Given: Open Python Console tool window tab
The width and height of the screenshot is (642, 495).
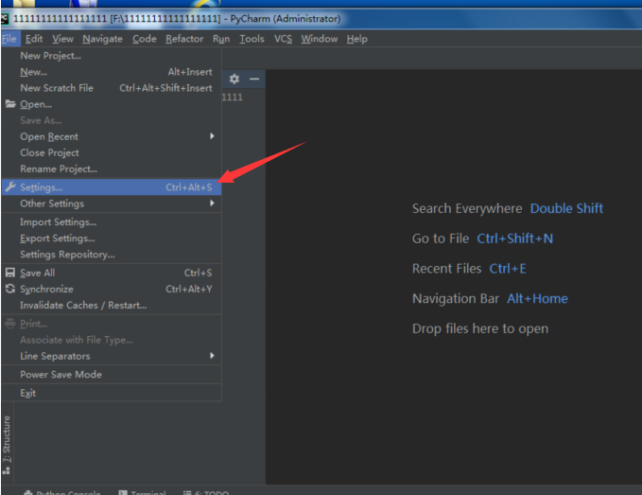Looking at the screenshot, I should pyautogui.click(x=62, y=492).
